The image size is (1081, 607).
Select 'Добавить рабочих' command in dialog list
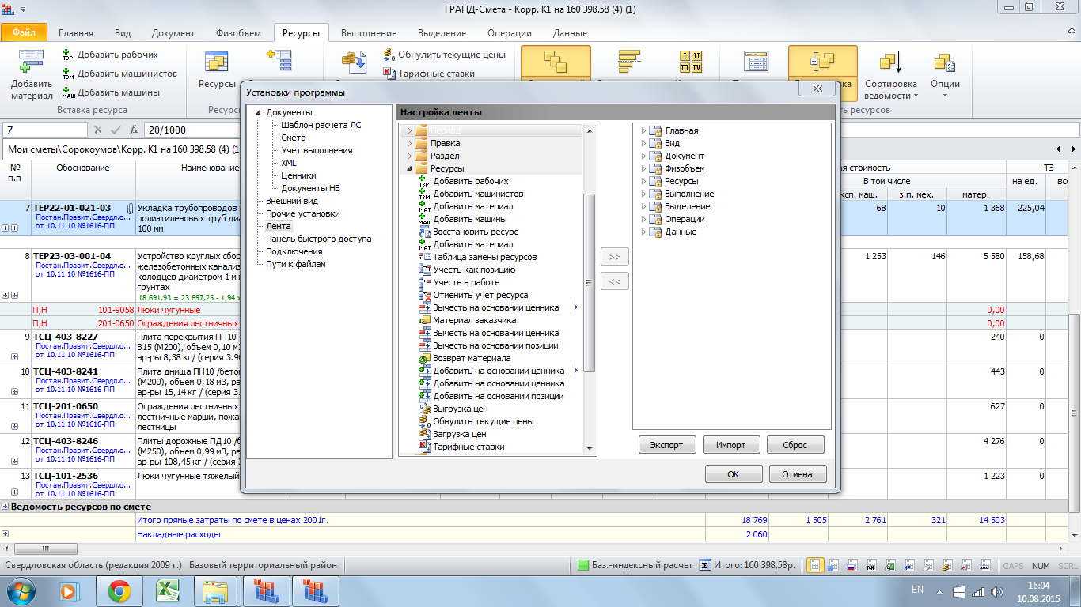[463, 181]
